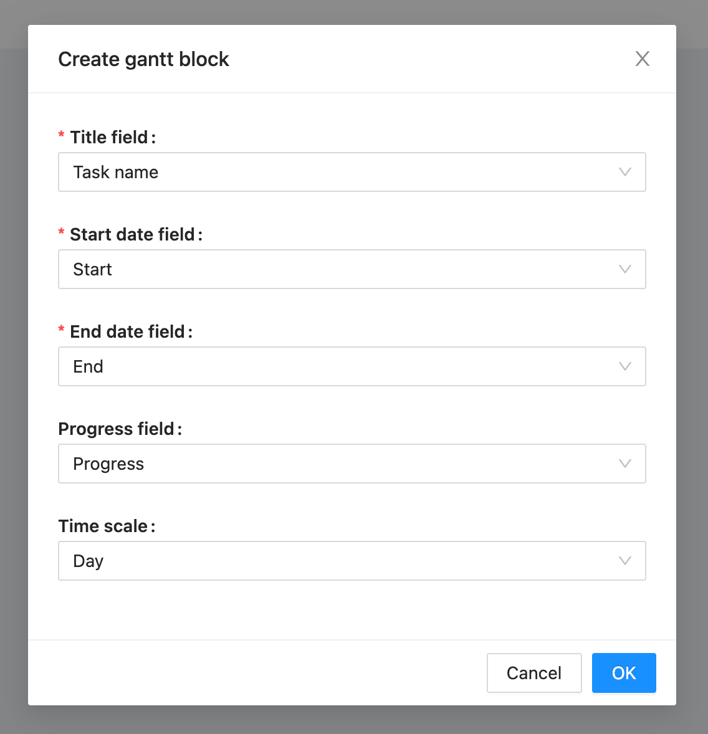Click the Start date field label
Screen dimensions: 708x734
(133, 234)
